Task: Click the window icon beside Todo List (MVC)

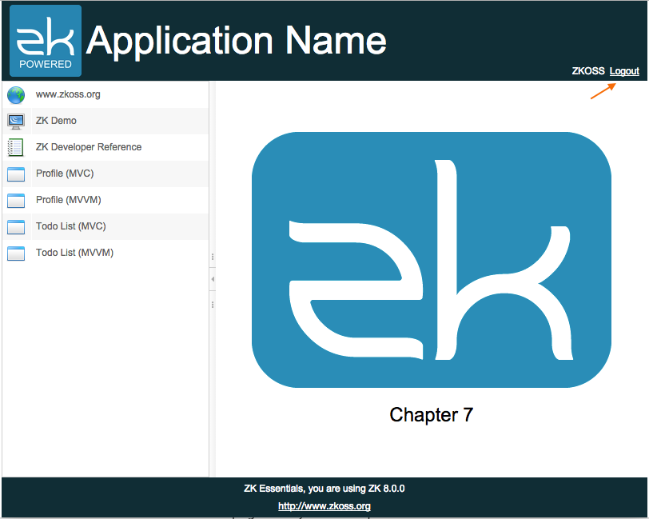Action: pos(16,227)
